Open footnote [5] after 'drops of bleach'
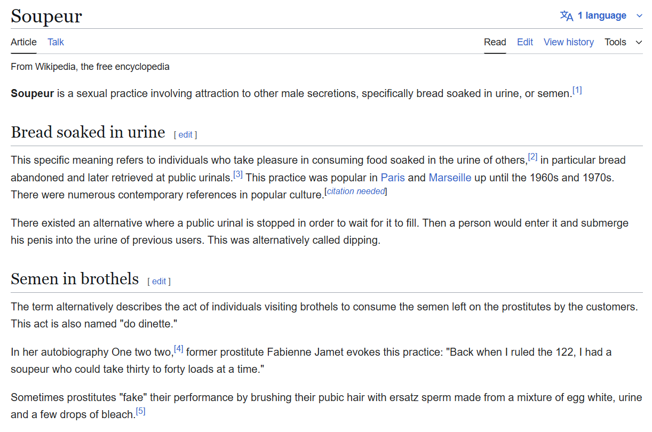652x432 pixels. pos(140,411)
